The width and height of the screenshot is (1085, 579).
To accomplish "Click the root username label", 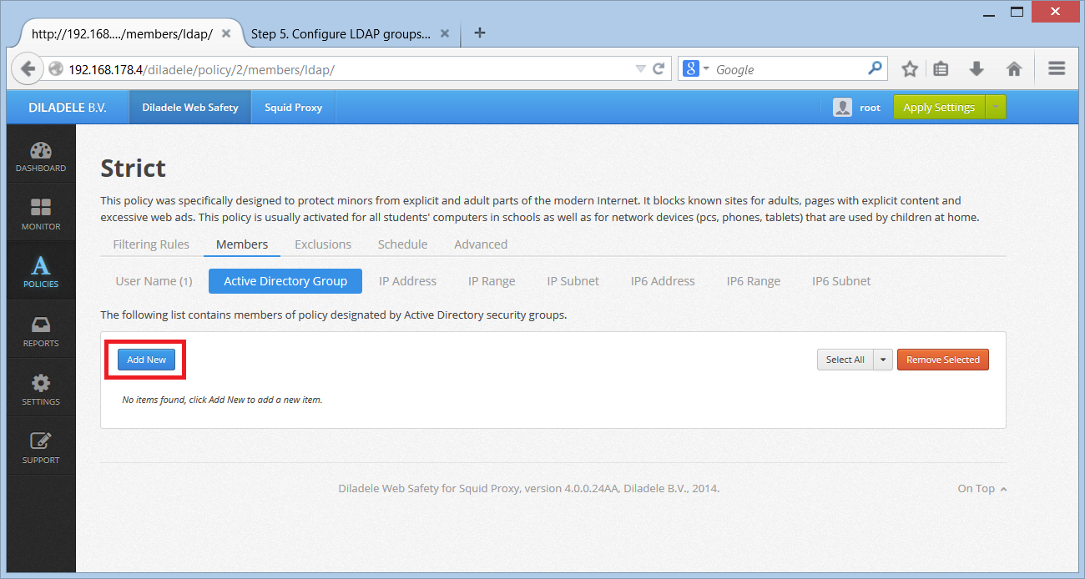I will (870, 108).
